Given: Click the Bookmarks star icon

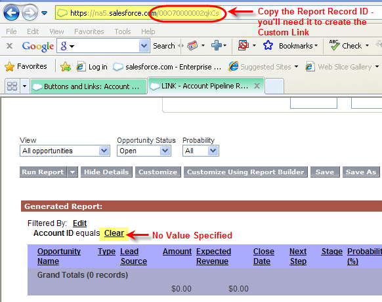Looking at the screenshot, I should pyautogui.click(x=268, y=45).
